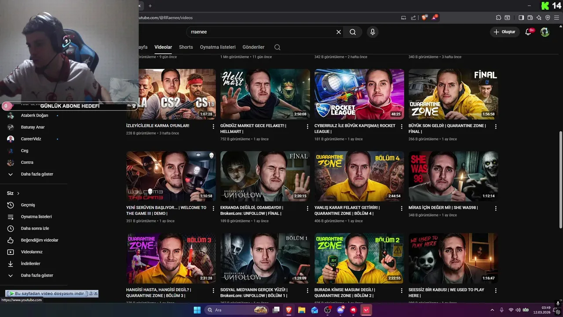This screenshot has height=317, width=563.
Task: Open HELLMART video thumbnail
Action: tap(265, 94)
